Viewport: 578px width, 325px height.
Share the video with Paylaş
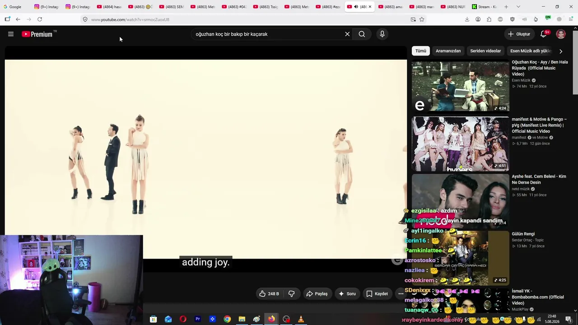pos(317,294)
